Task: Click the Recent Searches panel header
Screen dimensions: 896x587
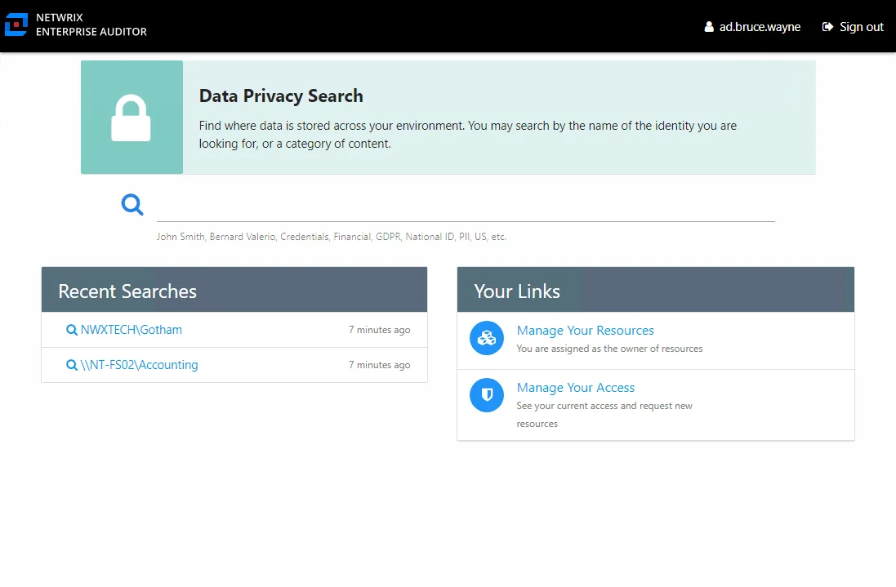Action: 234,290
